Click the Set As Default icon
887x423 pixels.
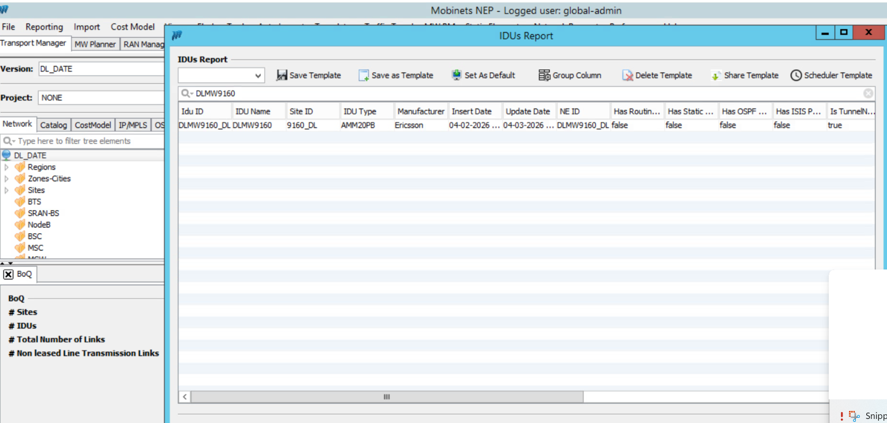pos(457,76)
